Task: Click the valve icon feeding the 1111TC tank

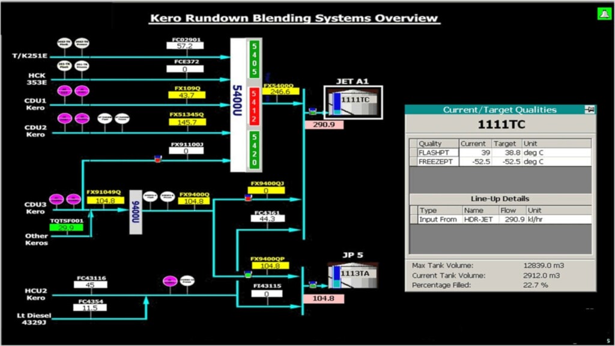Action: pos(312,111)
